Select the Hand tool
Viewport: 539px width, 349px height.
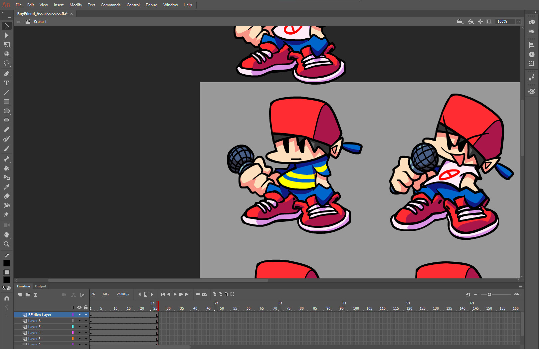click(7, 235)
